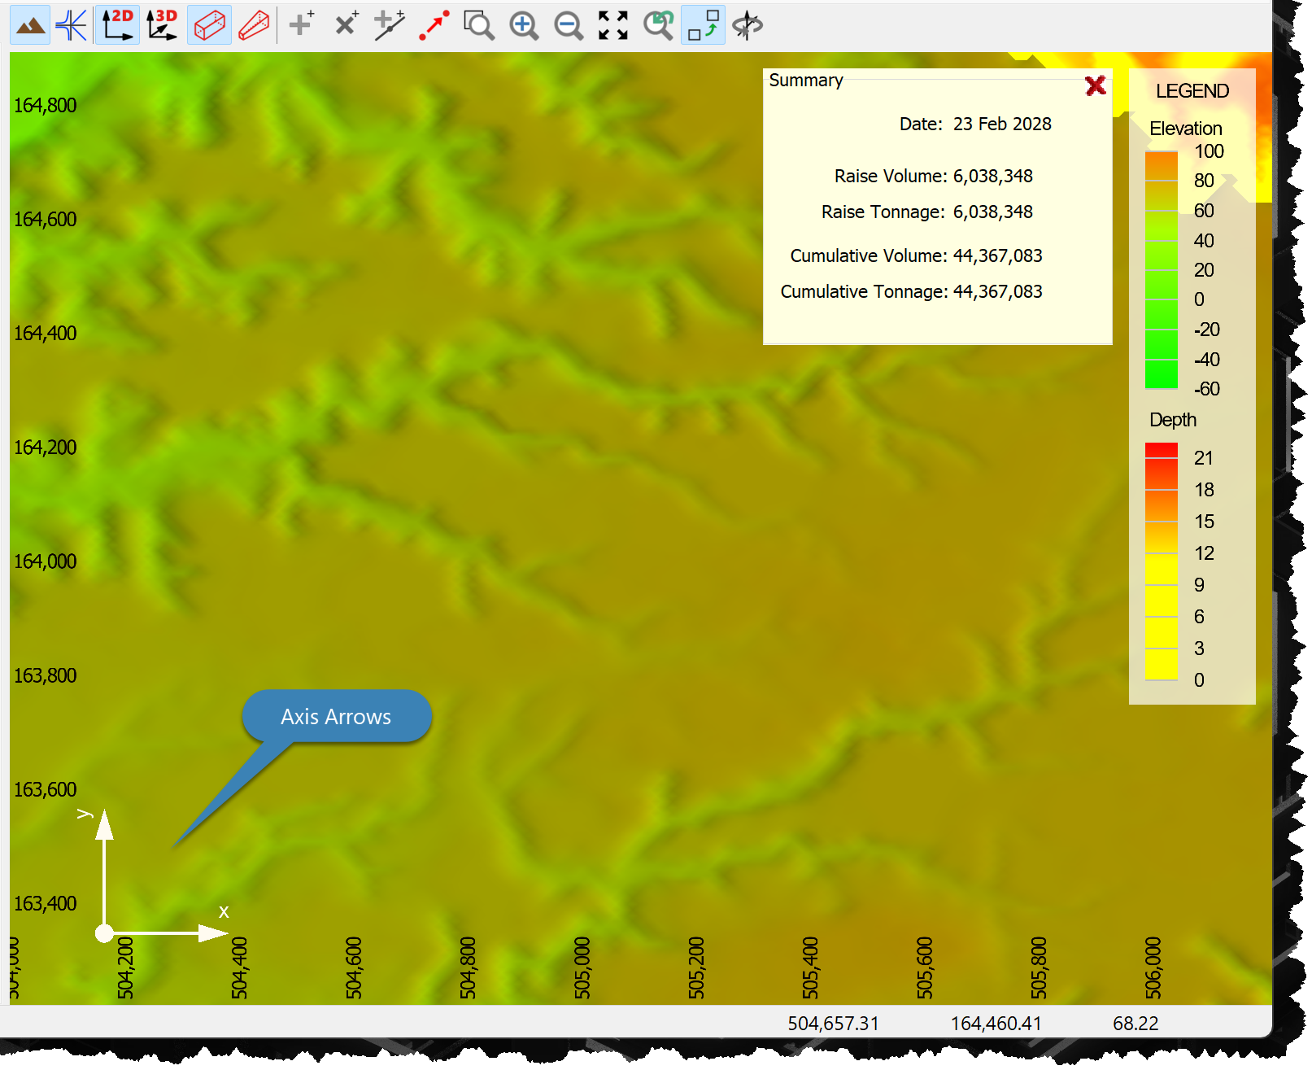This screenshot has width=1312, height=1070.
Task: Click the depth colour ramp bar
Action: (1162, 561)
